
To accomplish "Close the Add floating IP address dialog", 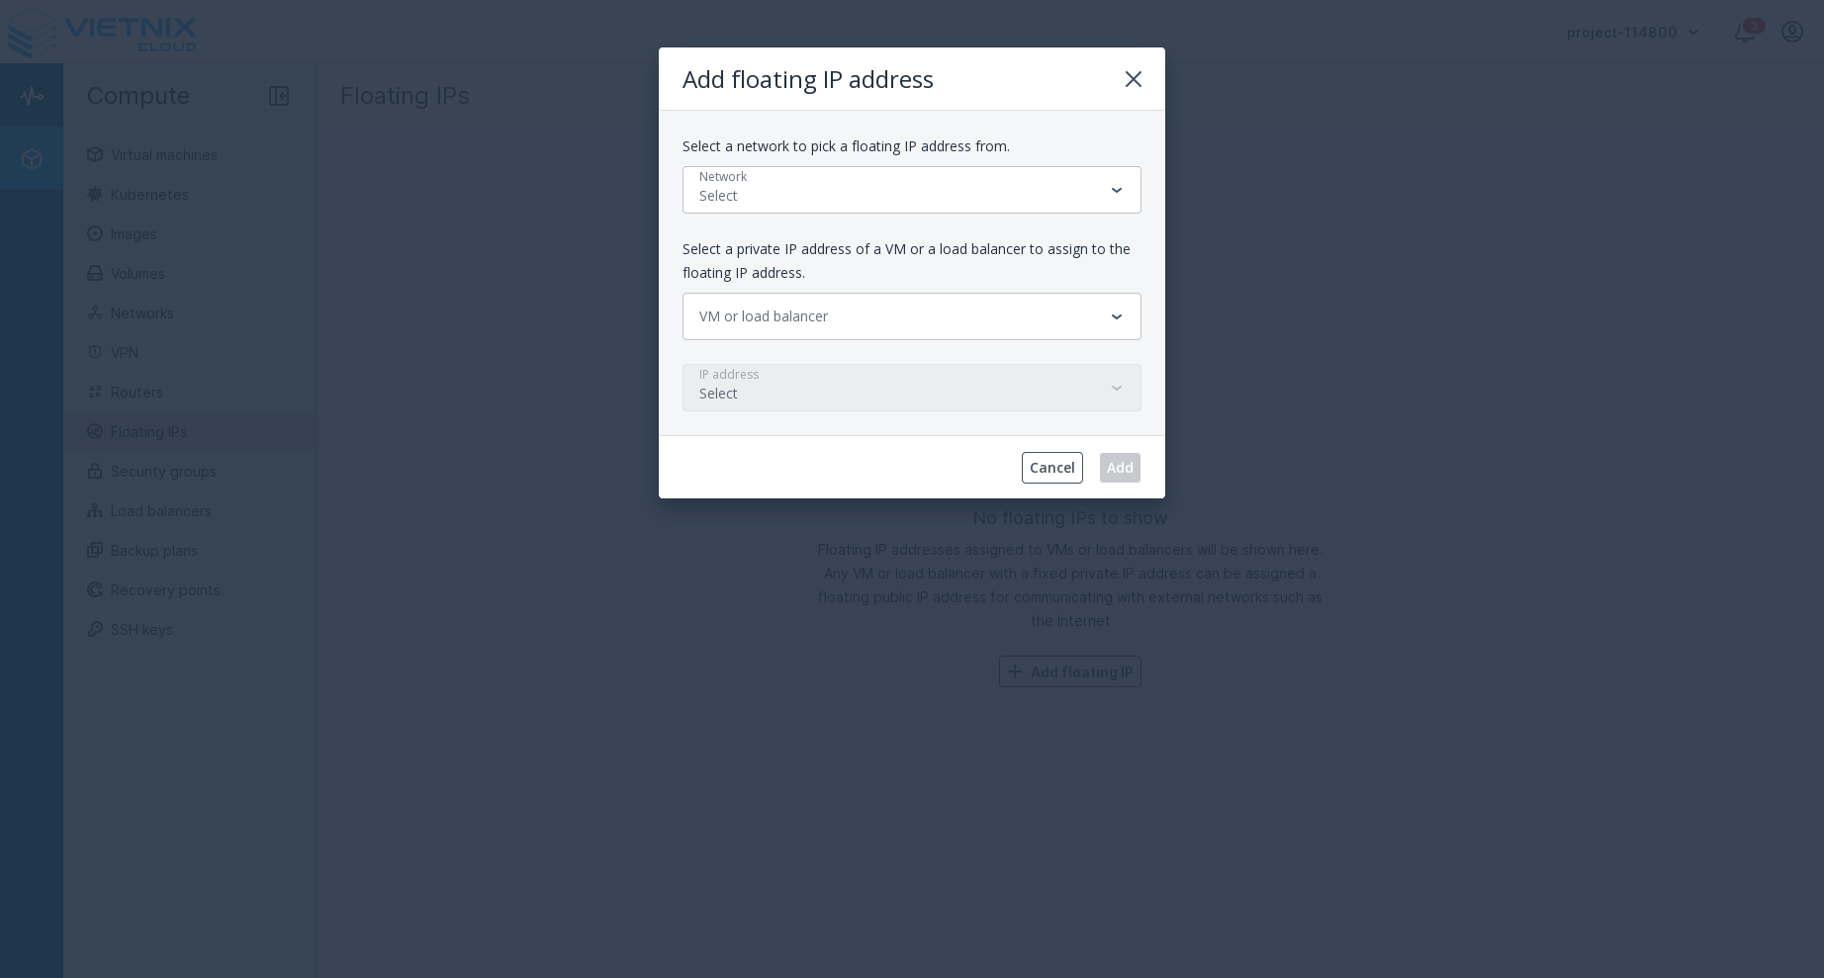I will [x=1134, y=79].
